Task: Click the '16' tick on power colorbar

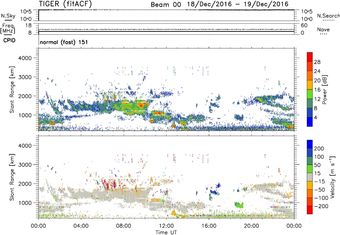Action: click(317, 90)
